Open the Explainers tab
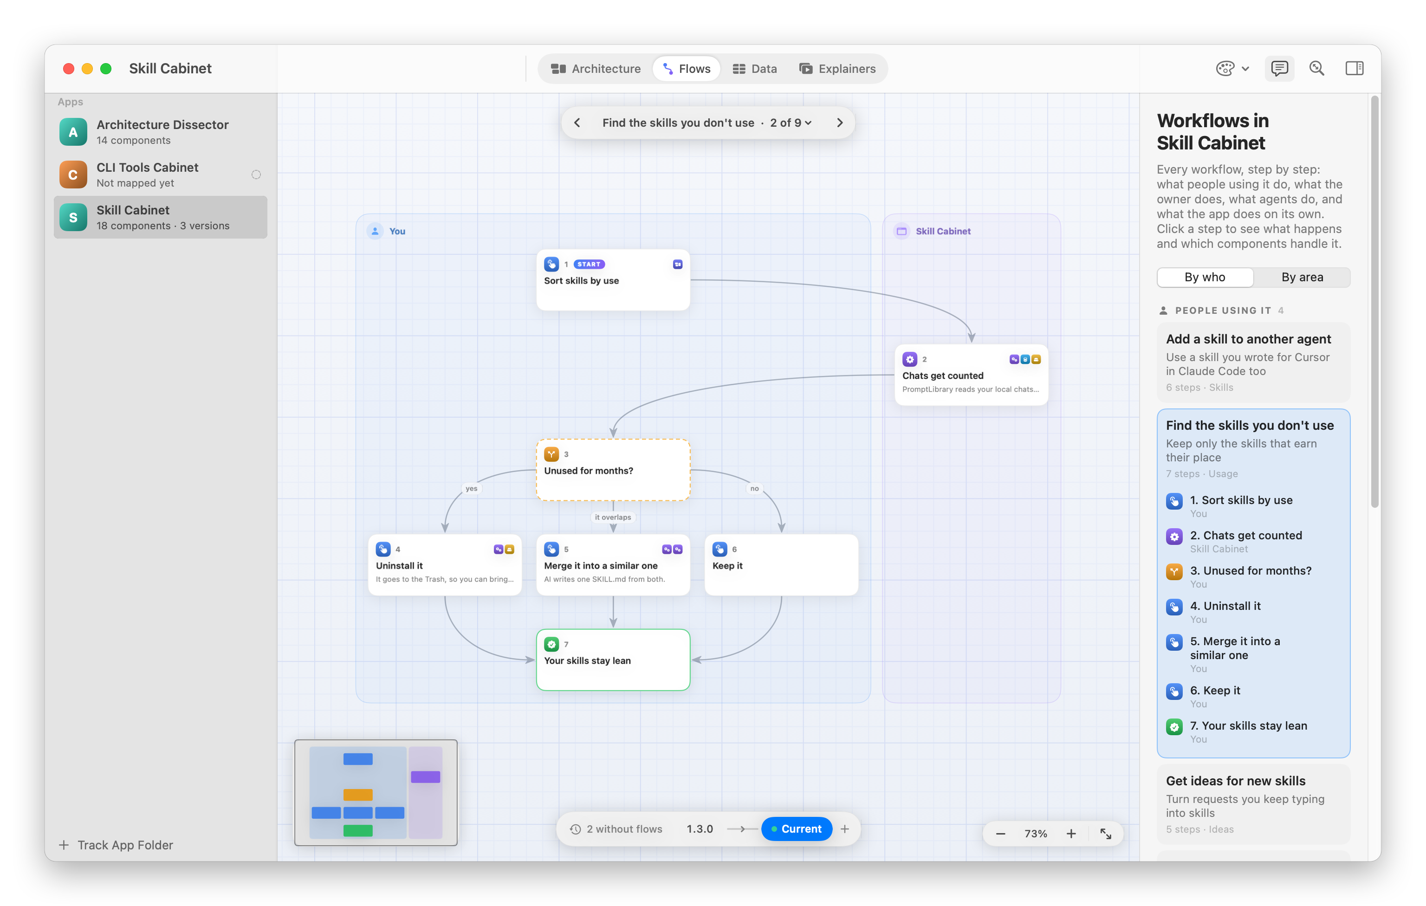This screenshot has width=1426, height=906. coord(837,69)
